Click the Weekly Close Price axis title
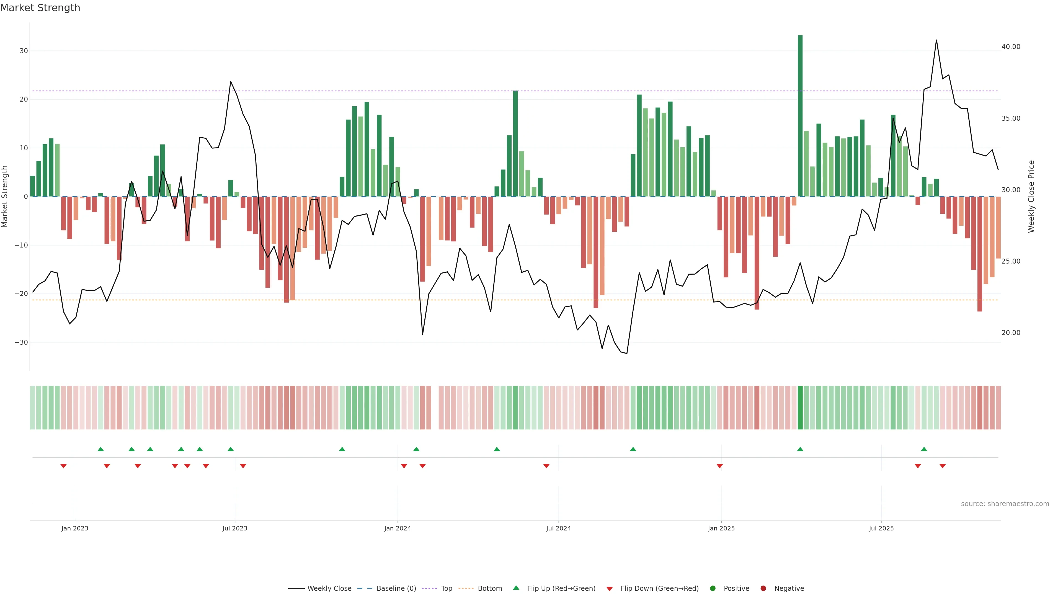Viewport: 1063px width, 598px height. click(1031, 197)
